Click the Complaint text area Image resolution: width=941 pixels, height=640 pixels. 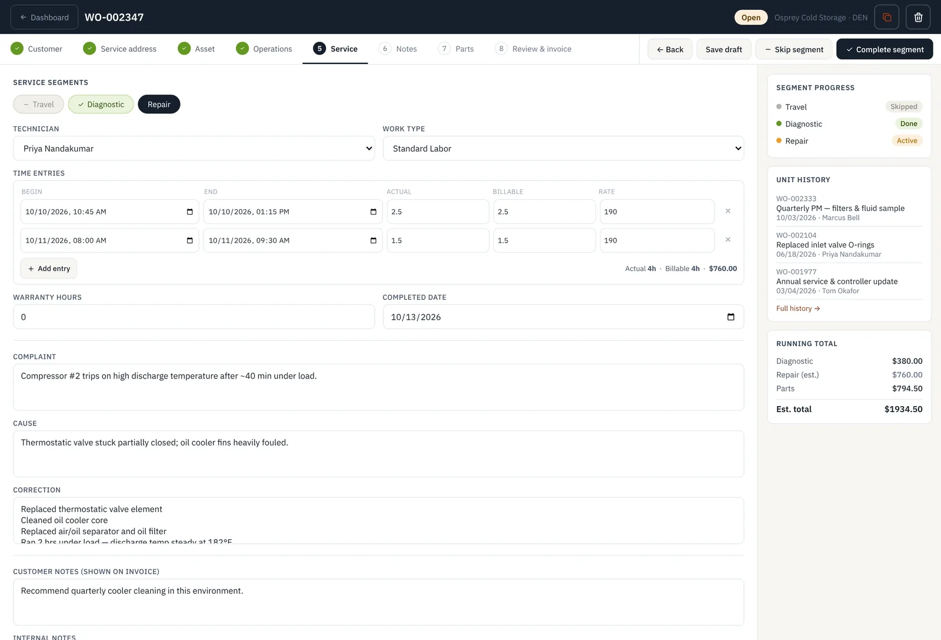[378, 387]
